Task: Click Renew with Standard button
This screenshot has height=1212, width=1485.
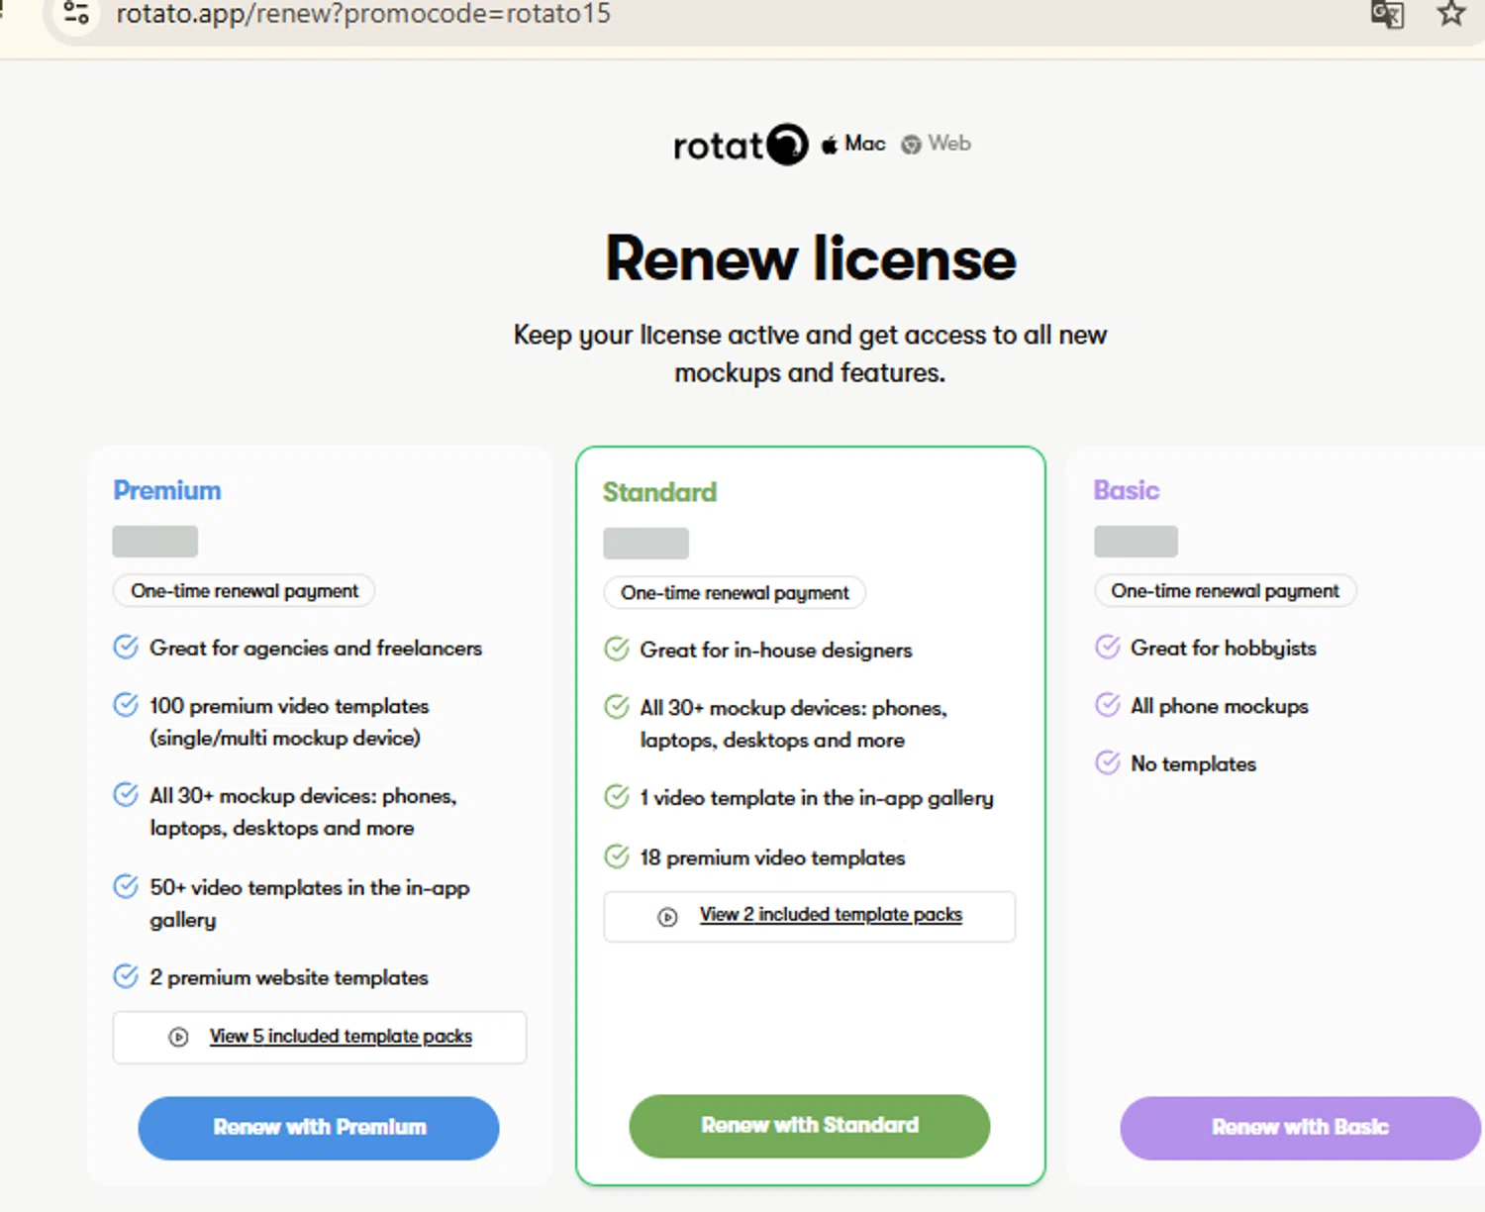Action: (810, 1126)
